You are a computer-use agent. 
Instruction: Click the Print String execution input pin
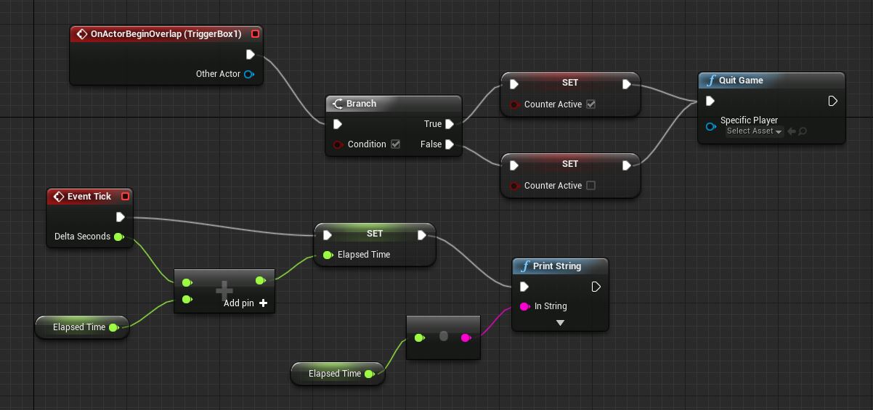click(x=524, y=287)
